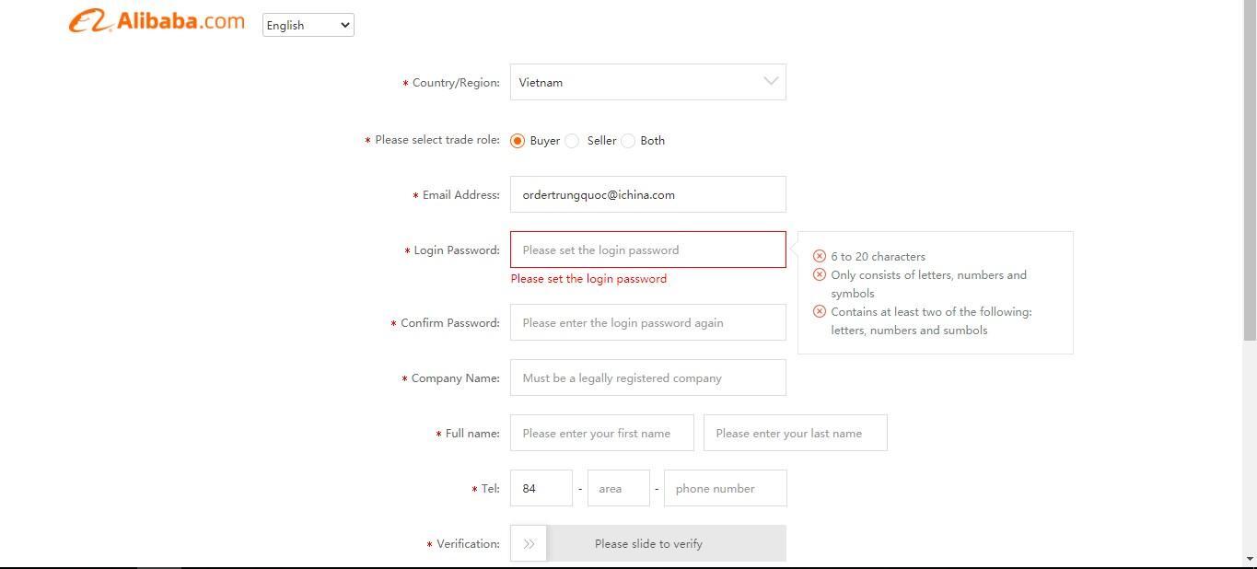
Task: Click the error icon beside 'Contains at least two'
Action: [x=820, y=311]
